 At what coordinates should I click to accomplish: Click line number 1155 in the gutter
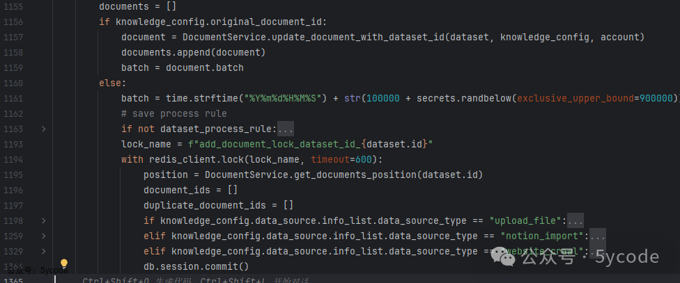(13, 6)
